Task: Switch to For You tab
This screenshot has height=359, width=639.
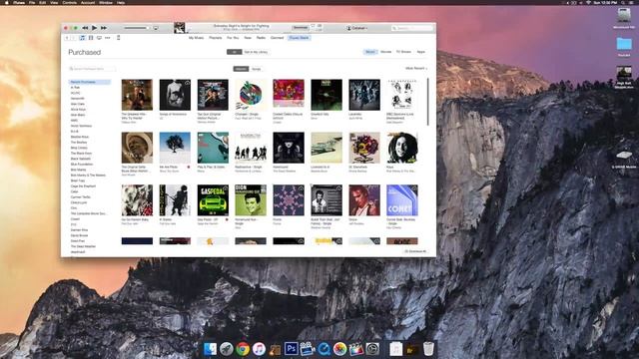Action: click(x=233, y=38)
